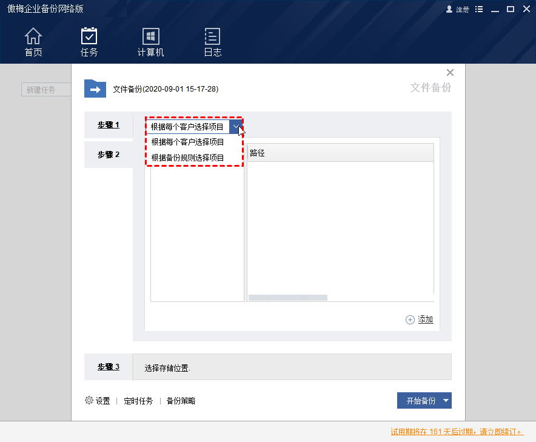536x442 pixels.
Task: Open the backup item selection dropdown
Action: (x=236, y=126)
